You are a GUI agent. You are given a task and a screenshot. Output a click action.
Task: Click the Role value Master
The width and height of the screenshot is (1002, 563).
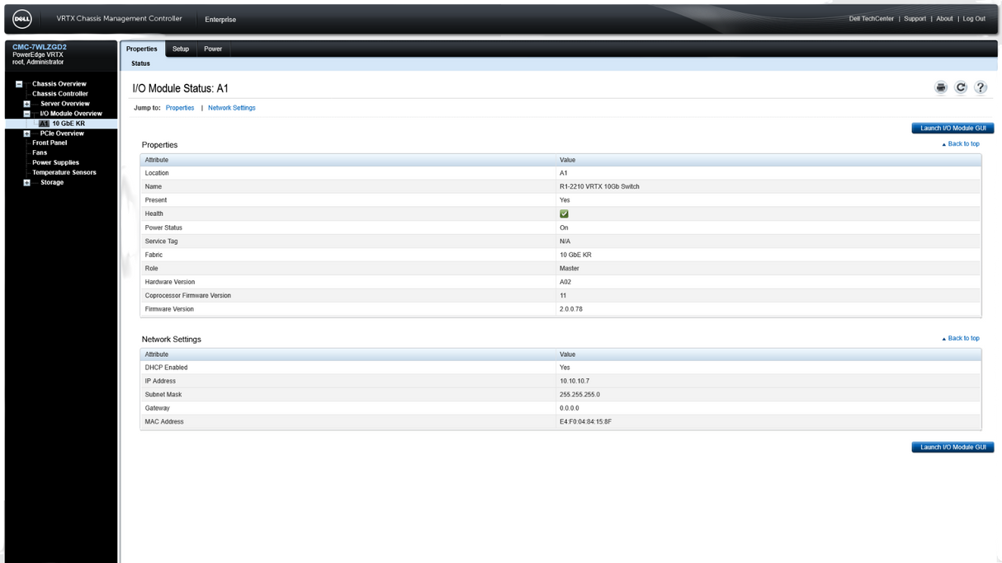pos(570,269)
